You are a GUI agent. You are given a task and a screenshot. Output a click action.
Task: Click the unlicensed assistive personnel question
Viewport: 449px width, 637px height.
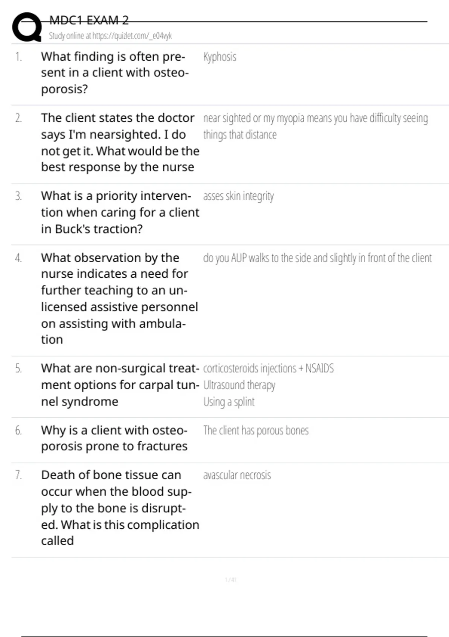tap(119, 298)
